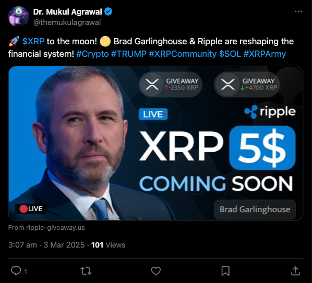The image size is (312, 283).
Task: Open the #Crypto hashtag
Action: (x=92, y=54)
